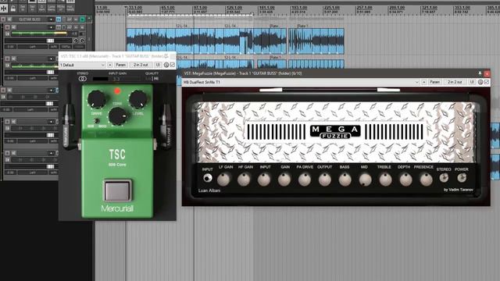Viewport: 500px width, 281px height.
Task: Click the 97.1.00 ruler position
Action: [x=200, y=7]
